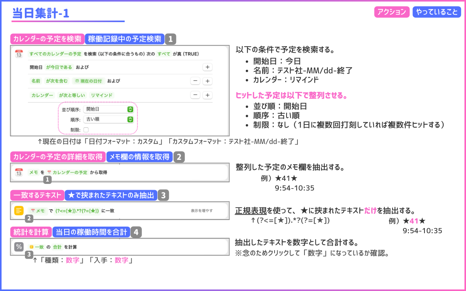Screen dimensions: 466x291
Task: Click the 名前 filter token
Action: tap(36, 81)
